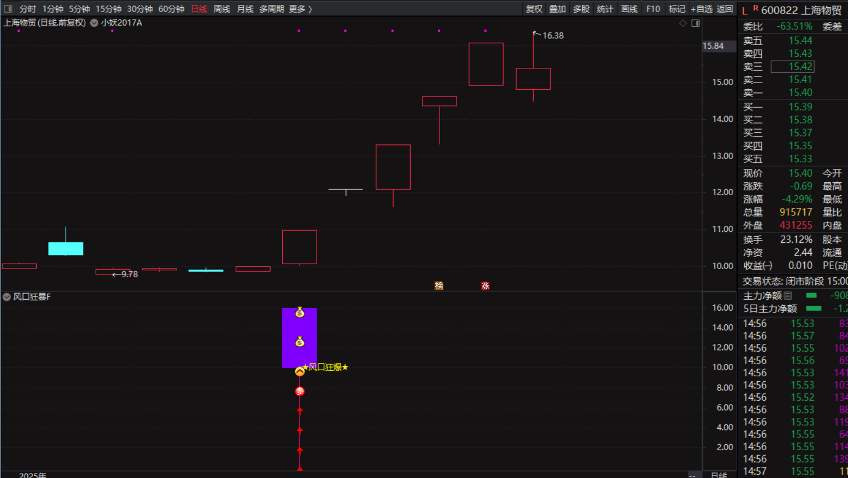Click the 榜 badge icon on chart
Screen dimensions: 848x478
point(438,286)
